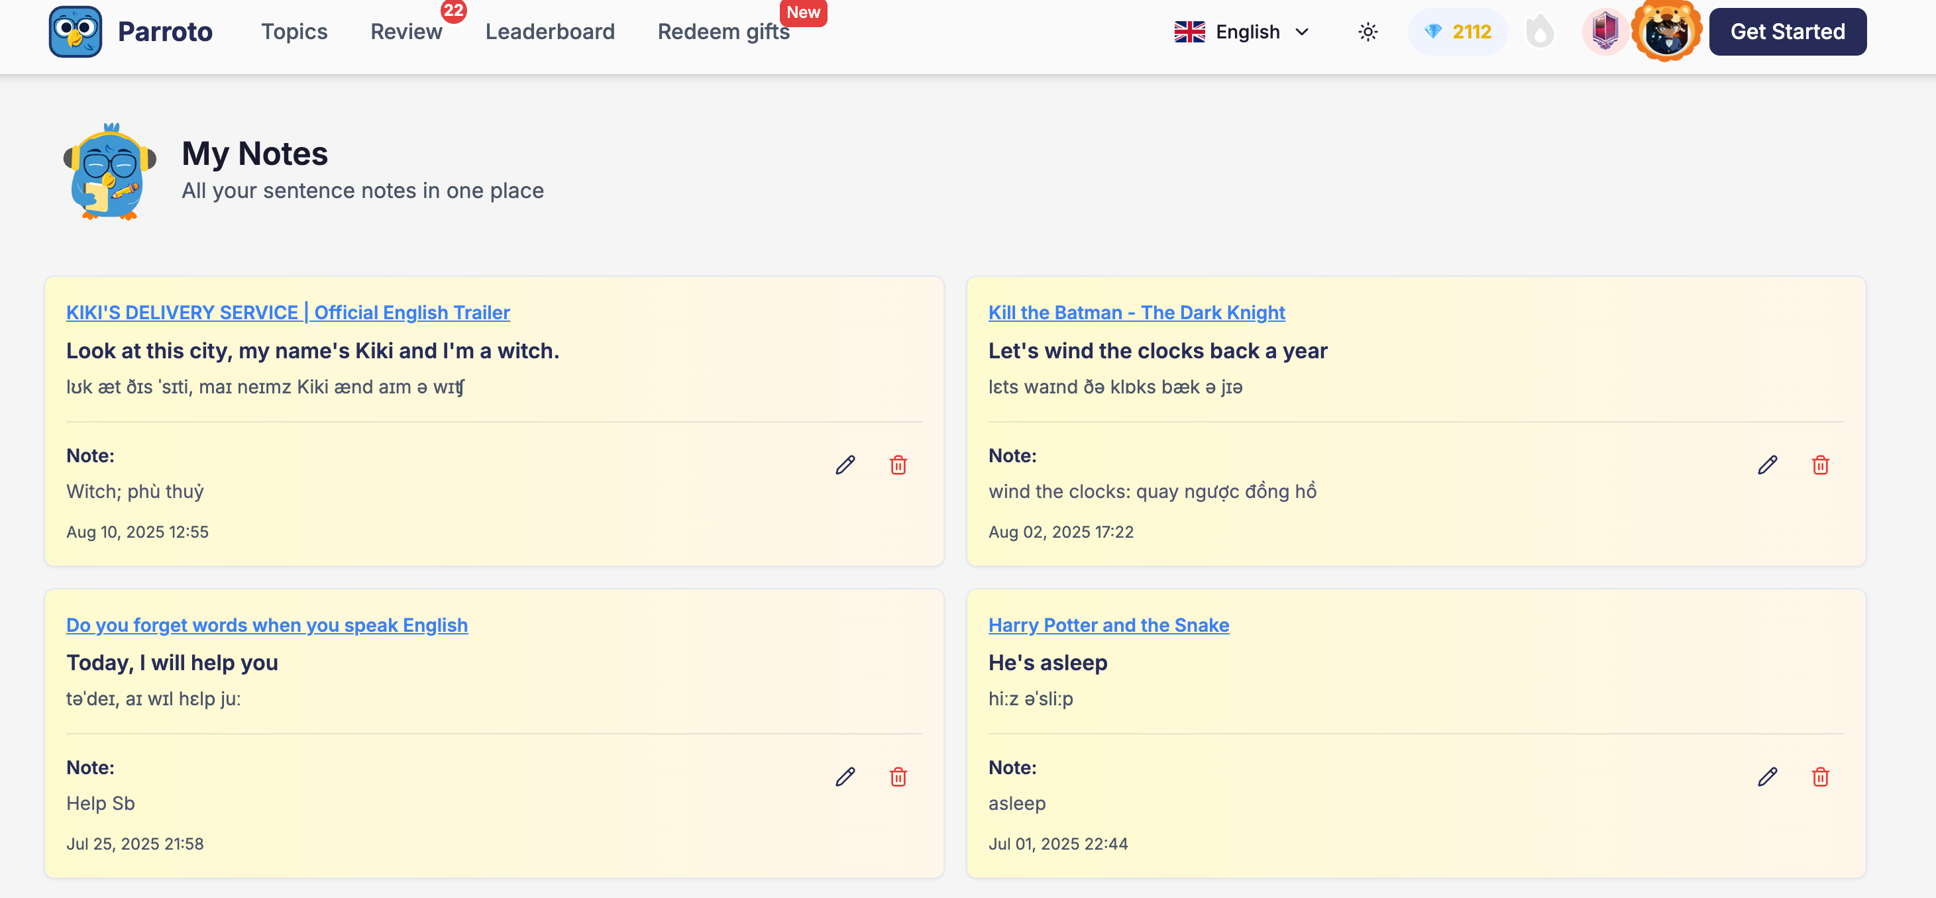1936x898 pixels.
Task: Edit the asleep note
Action: pyautogui.click(x=1767, y=777)
